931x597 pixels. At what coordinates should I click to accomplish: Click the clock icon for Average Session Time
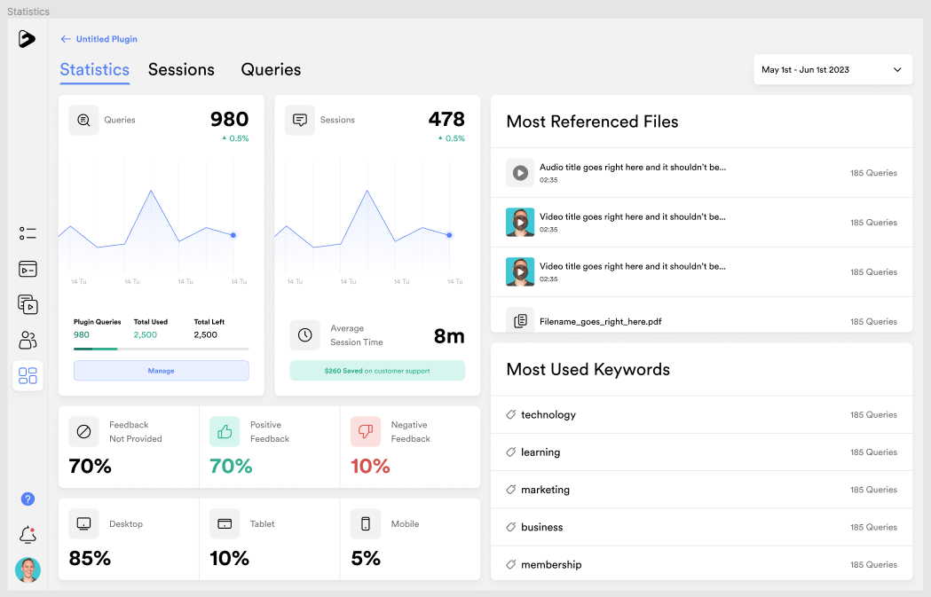click(x=304, y=335)
